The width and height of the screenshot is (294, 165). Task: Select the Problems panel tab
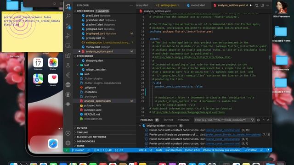point(147,120)
